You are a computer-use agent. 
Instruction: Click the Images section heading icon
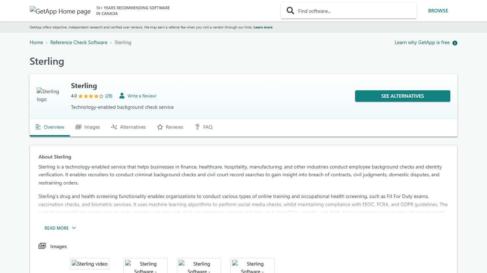[x=42, y=246]
